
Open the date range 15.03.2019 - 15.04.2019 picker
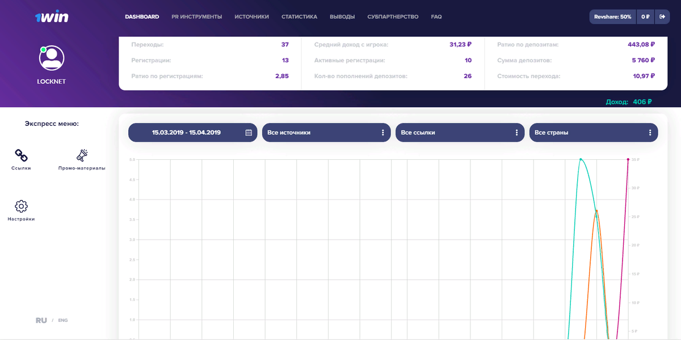click(193, 133)
